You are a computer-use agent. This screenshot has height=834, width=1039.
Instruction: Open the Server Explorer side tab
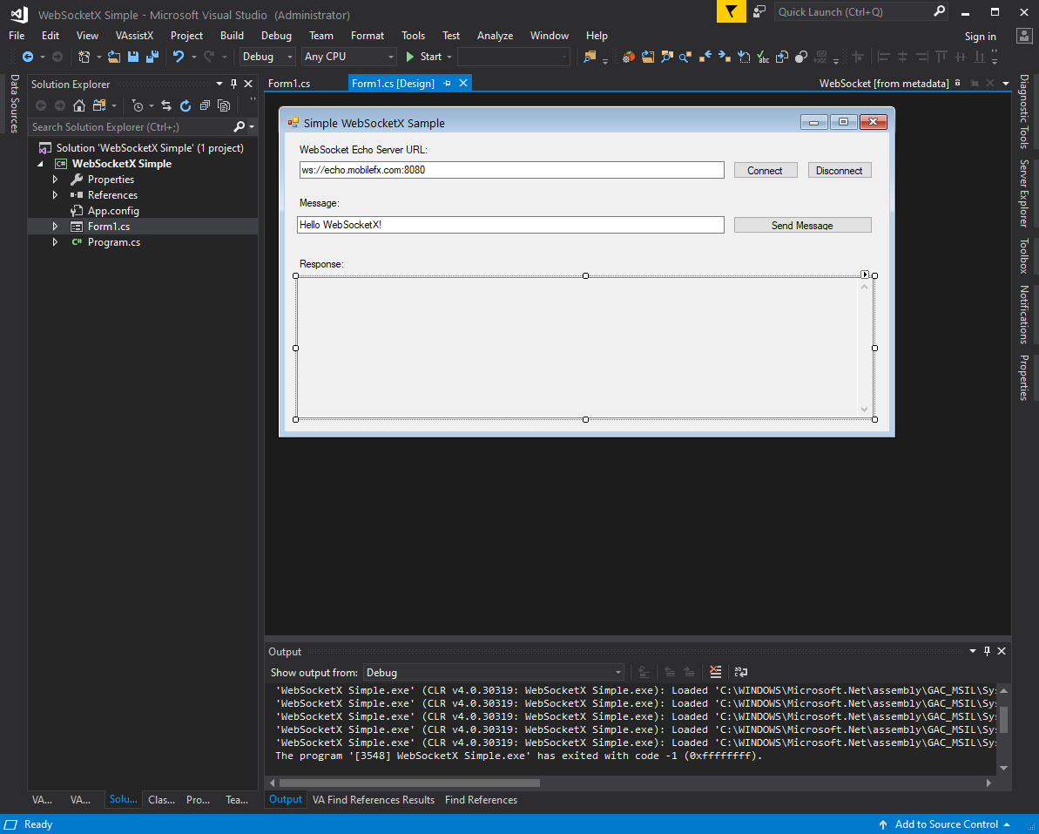pos(1024,193)
